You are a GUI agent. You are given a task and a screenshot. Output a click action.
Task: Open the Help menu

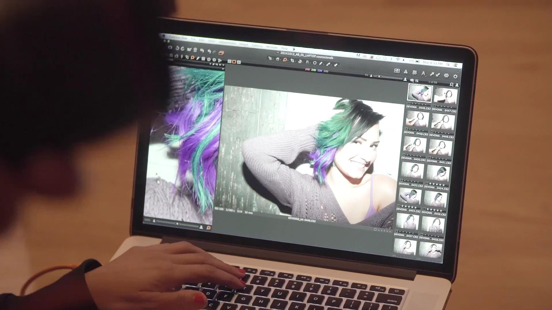click(x=284, y=48)
